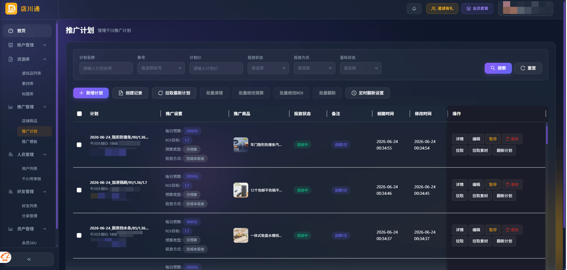Expand the 账户管理 chevron
567x270 pixels.
(45, 45)
